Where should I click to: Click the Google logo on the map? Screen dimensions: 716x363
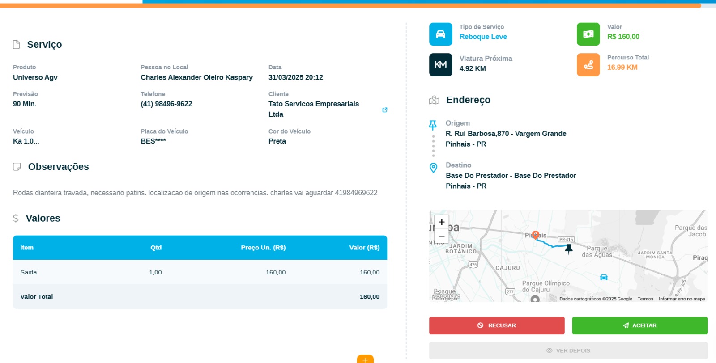[x=447, y=296]
